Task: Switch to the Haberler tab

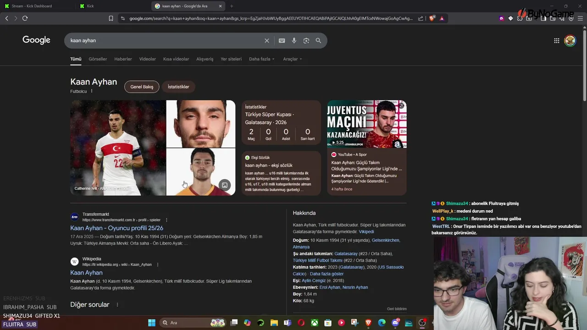Action: coord(123,59)
